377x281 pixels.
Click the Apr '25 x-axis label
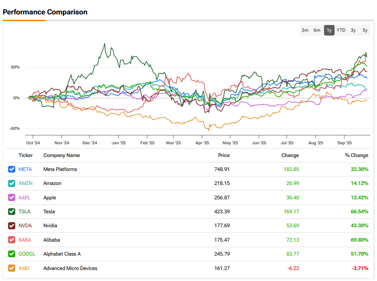tap(202, 143)
